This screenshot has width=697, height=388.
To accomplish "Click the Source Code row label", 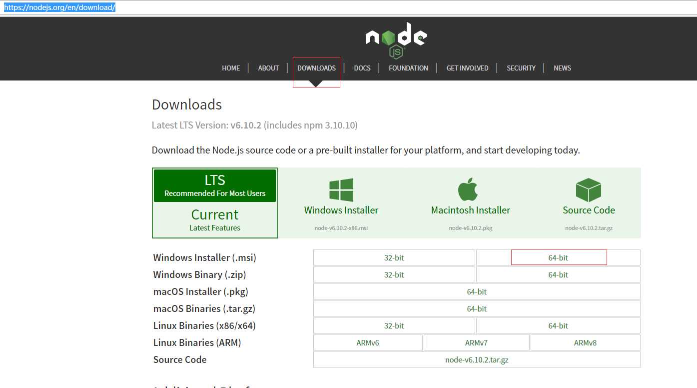I will [x=180, y=359].
